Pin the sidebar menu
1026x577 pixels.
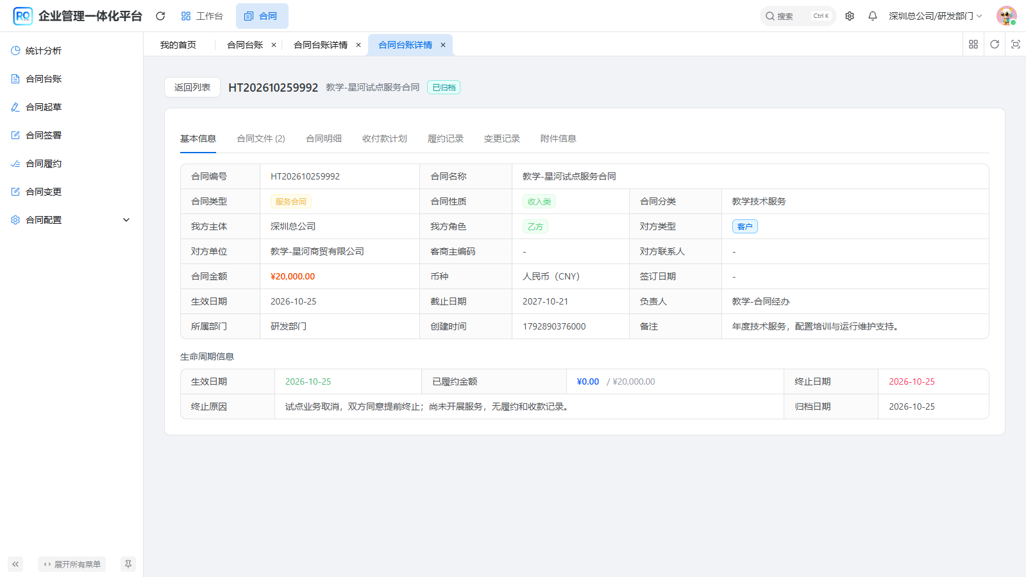128,564
